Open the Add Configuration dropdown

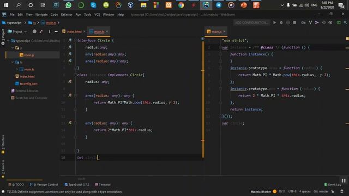(251, 22)
